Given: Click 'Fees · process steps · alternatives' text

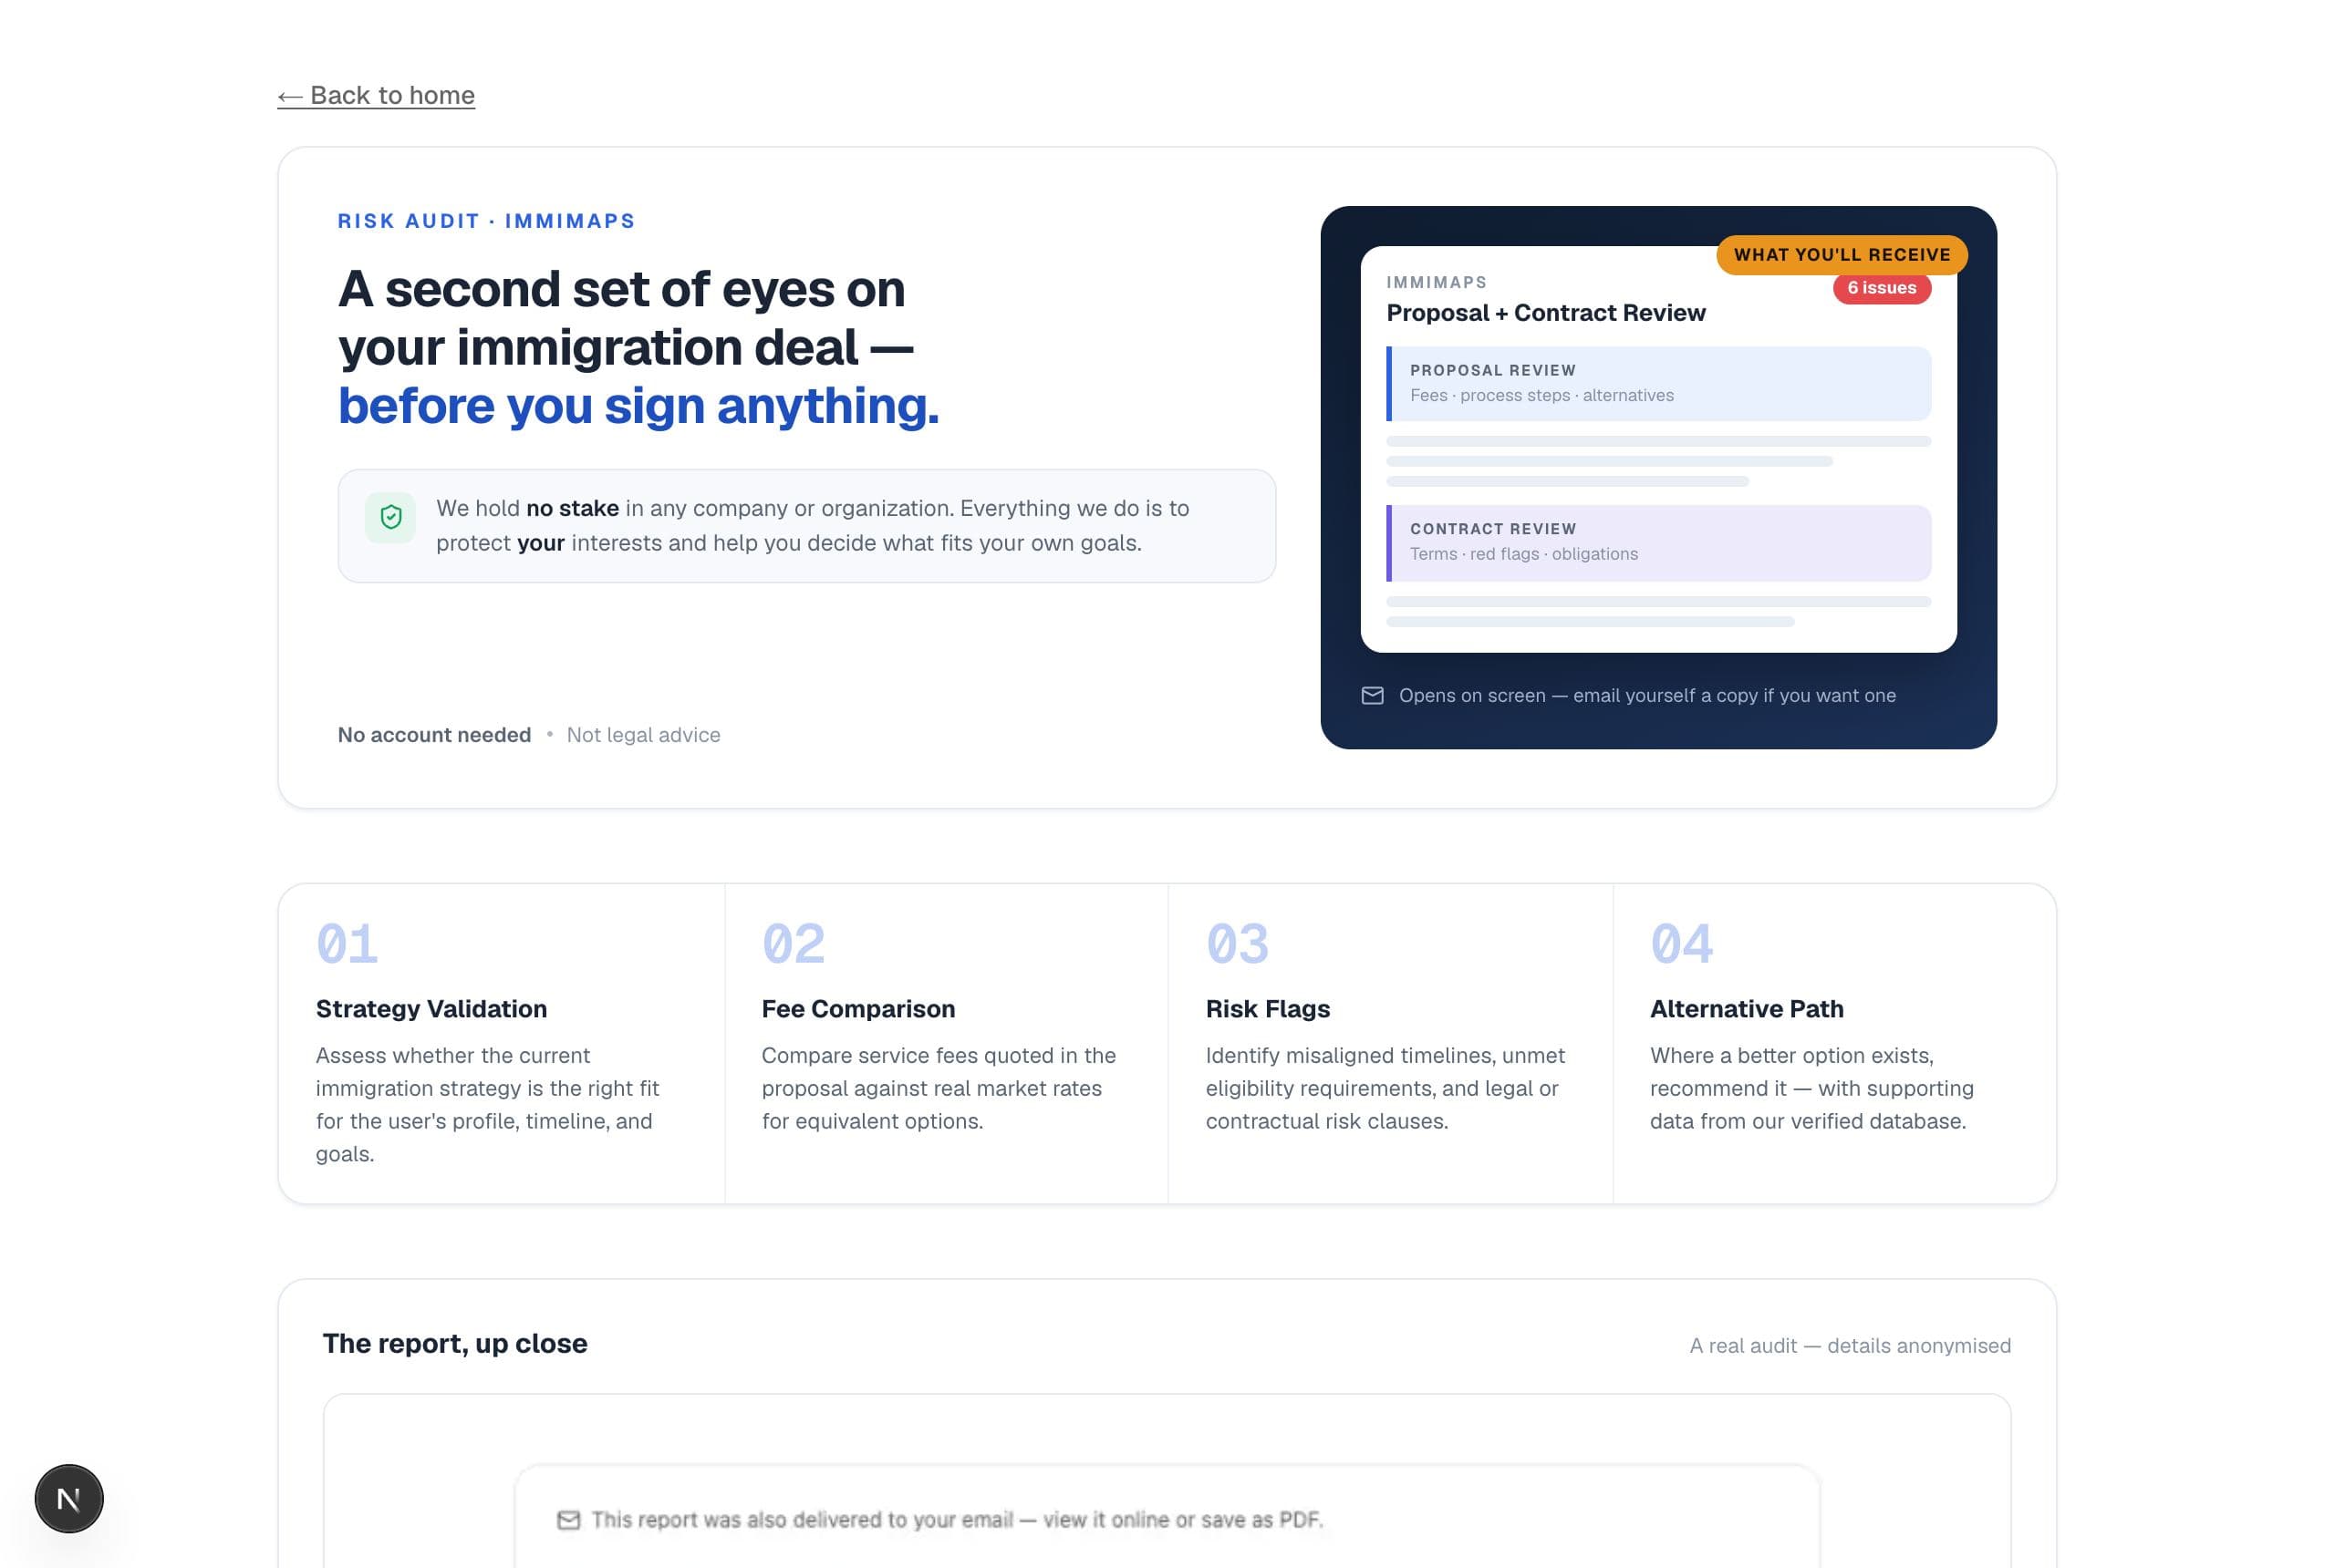Looking at the screenshot, I should pyautogui.click(x=1541, y=396).
